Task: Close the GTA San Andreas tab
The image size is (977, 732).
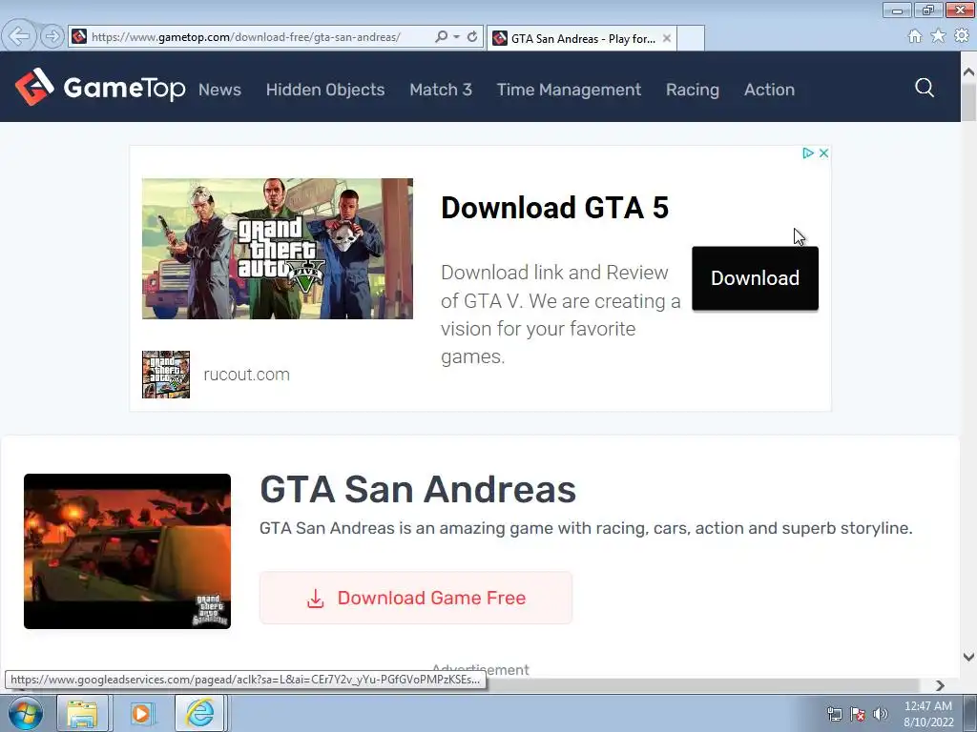Action: [x=667, y=38]
